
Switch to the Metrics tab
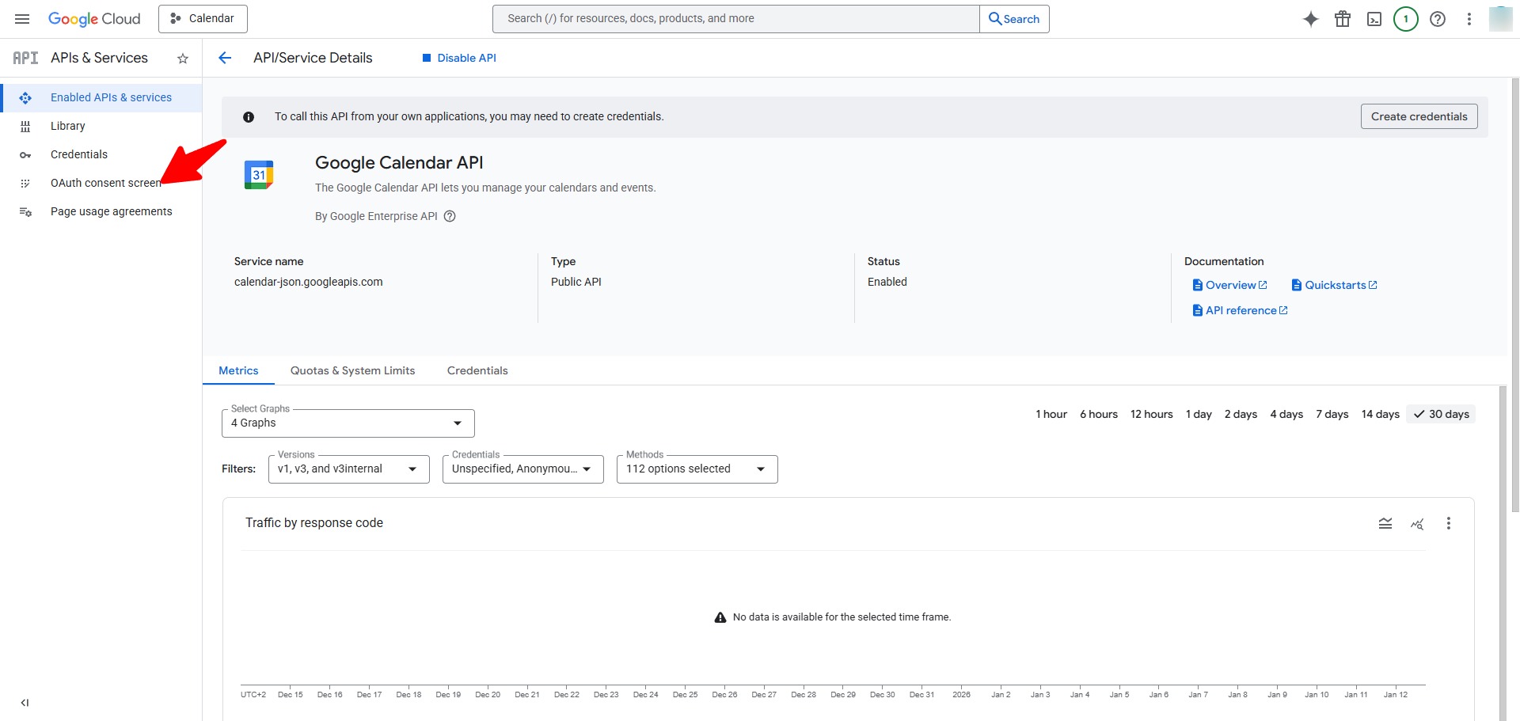pyautogui.click(x=238, y=370)
